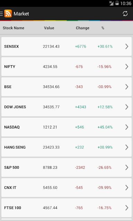
Task: Open the hamburger navigation menu
Action: pos(1,14)
